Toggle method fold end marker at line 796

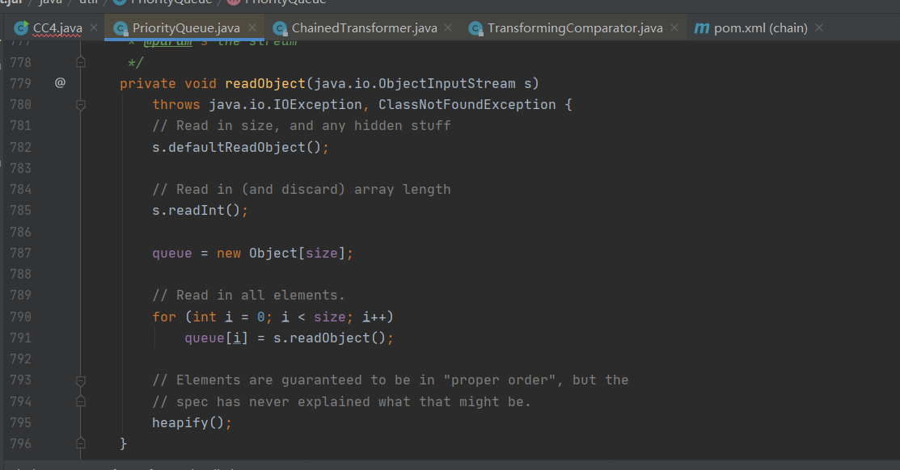[81, 443]
